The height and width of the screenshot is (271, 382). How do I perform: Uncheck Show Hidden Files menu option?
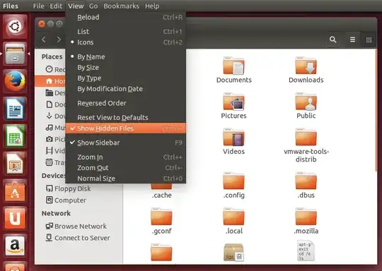[126, 128]
